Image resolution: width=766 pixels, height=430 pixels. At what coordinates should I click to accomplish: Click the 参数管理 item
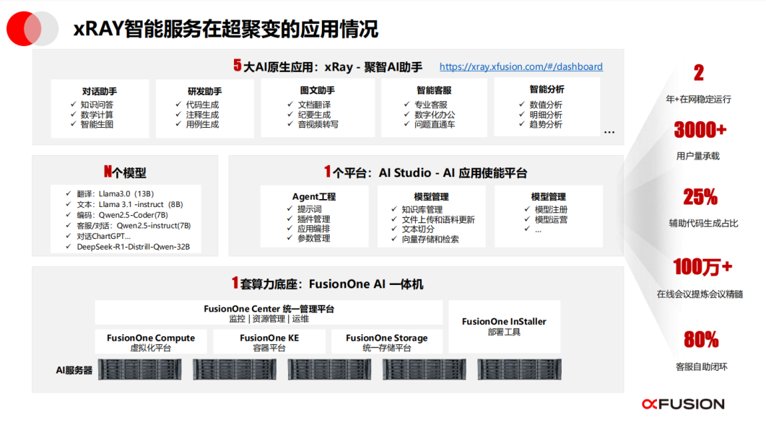pyautogui.click(x=313, y=238)
